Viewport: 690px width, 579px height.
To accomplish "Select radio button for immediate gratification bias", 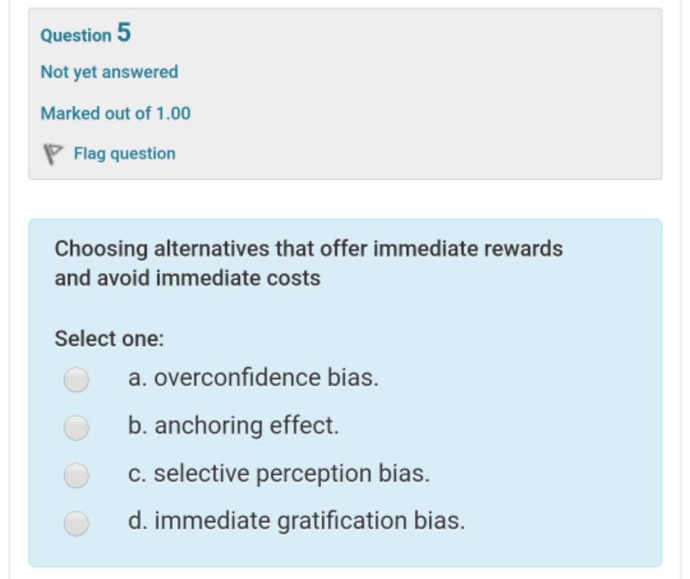I will point(76,521).
